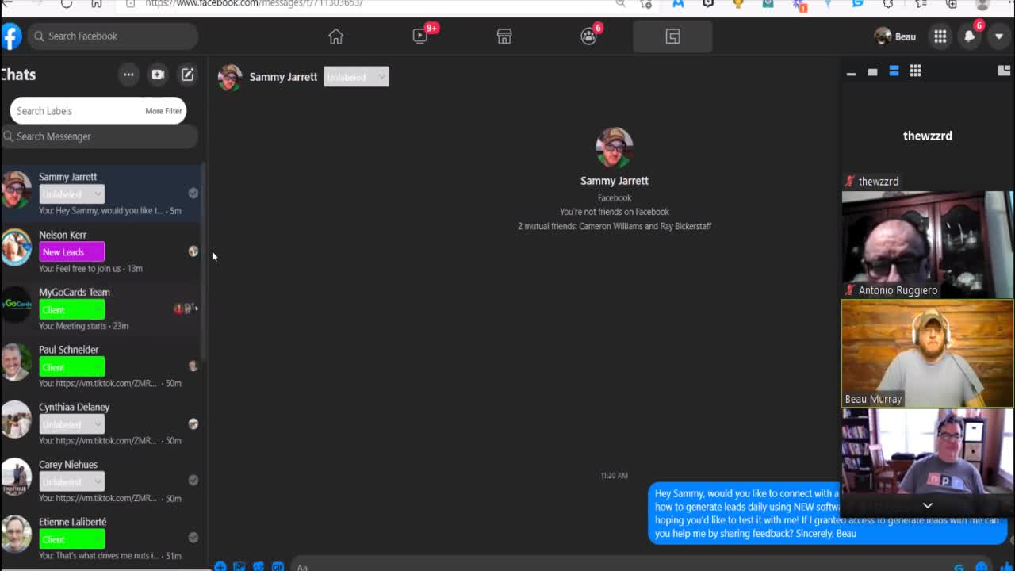Expand Cynthiaa Delaney's Unlabeled dropdown
Screen dimensions: 1015x571
[71, 424]
